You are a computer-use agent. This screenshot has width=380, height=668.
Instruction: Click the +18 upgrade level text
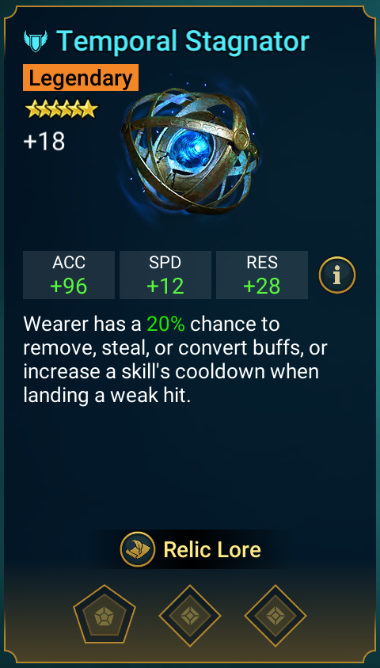(44, 142)
